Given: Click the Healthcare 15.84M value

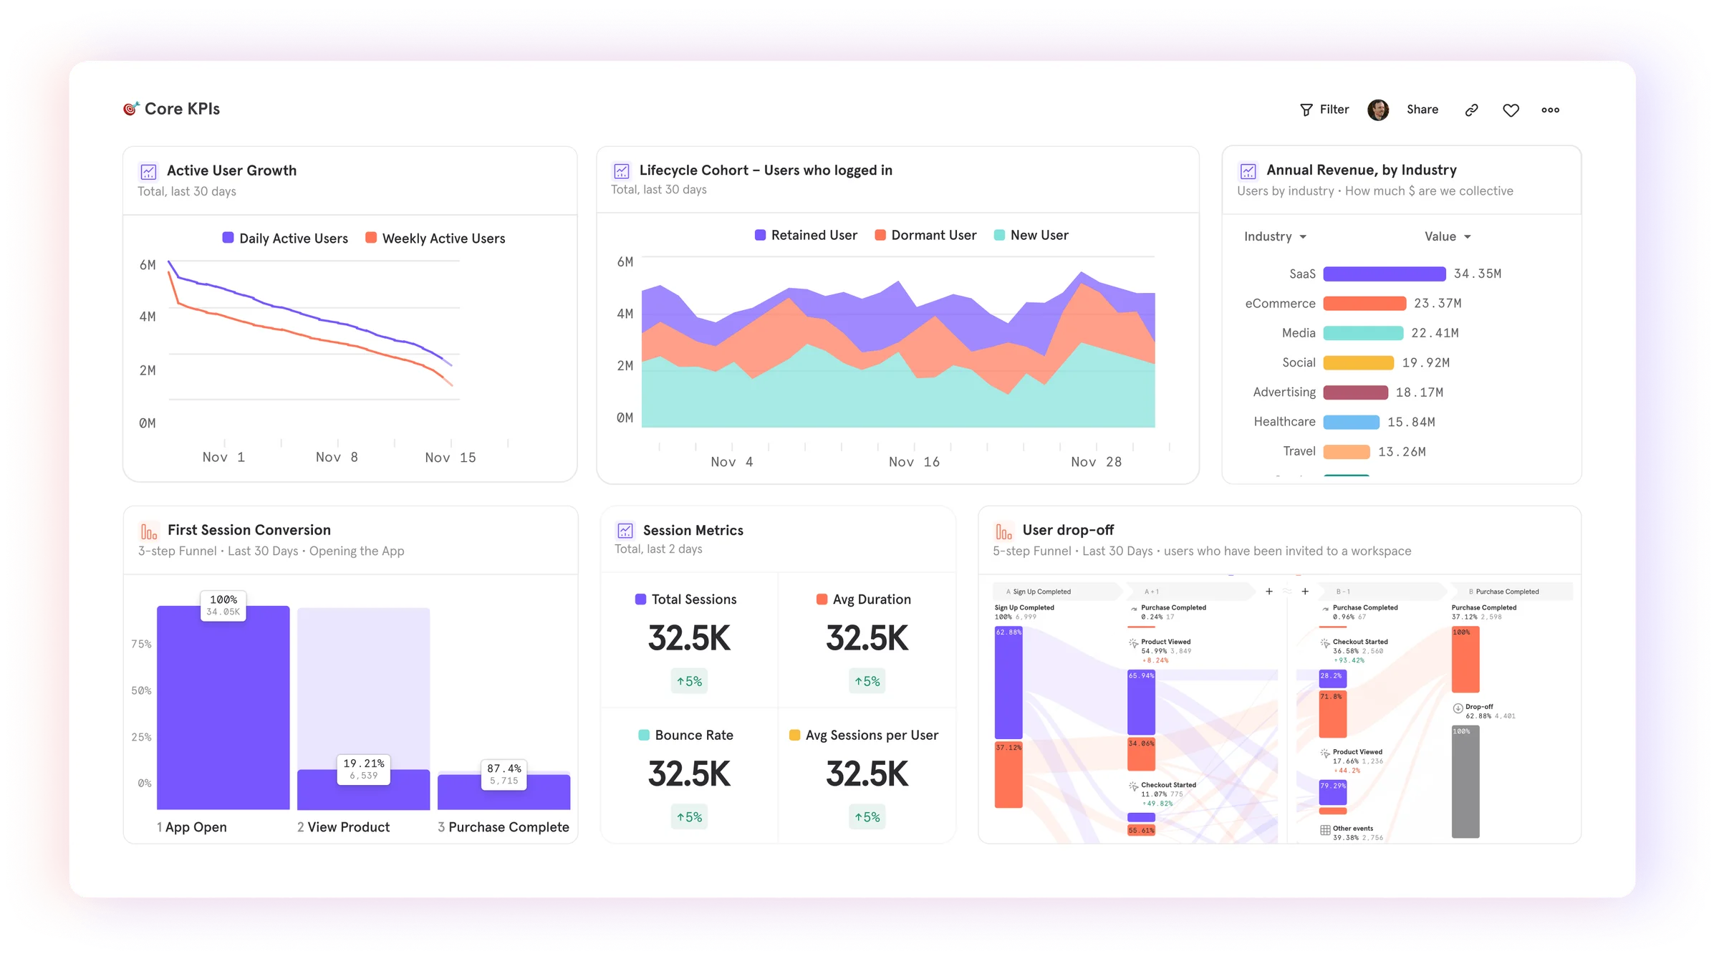Looking at the screenshot, I should [1411, 422].
